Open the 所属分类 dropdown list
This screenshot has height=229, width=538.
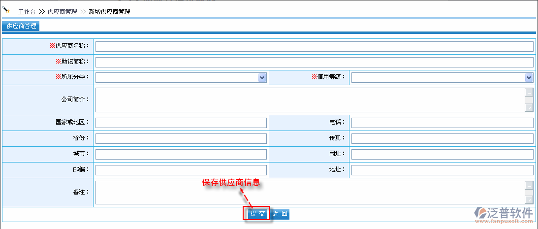click(x=262, y=77)
